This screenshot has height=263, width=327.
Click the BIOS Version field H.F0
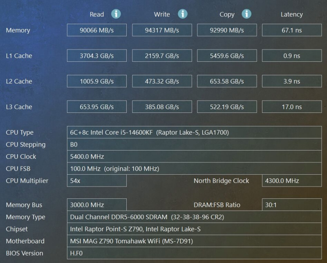pyautogui.click(x=195, y=253)
